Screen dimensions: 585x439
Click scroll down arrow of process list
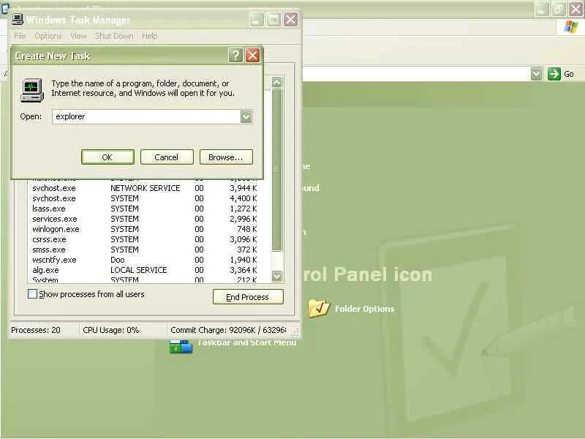coord(276,276)
